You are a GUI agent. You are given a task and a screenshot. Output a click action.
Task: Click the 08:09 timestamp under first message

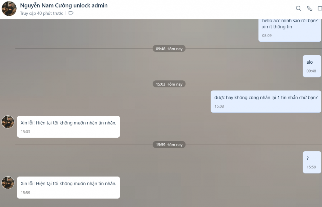267,36
